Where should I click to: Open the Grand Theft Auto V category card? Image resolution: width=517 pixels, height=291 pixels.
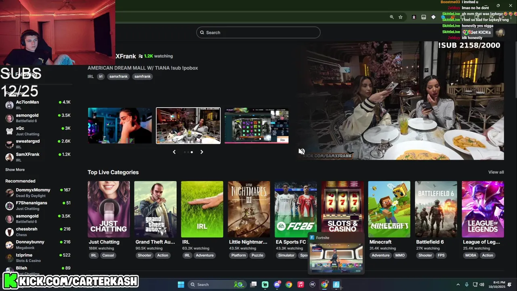tap(156, 209)
